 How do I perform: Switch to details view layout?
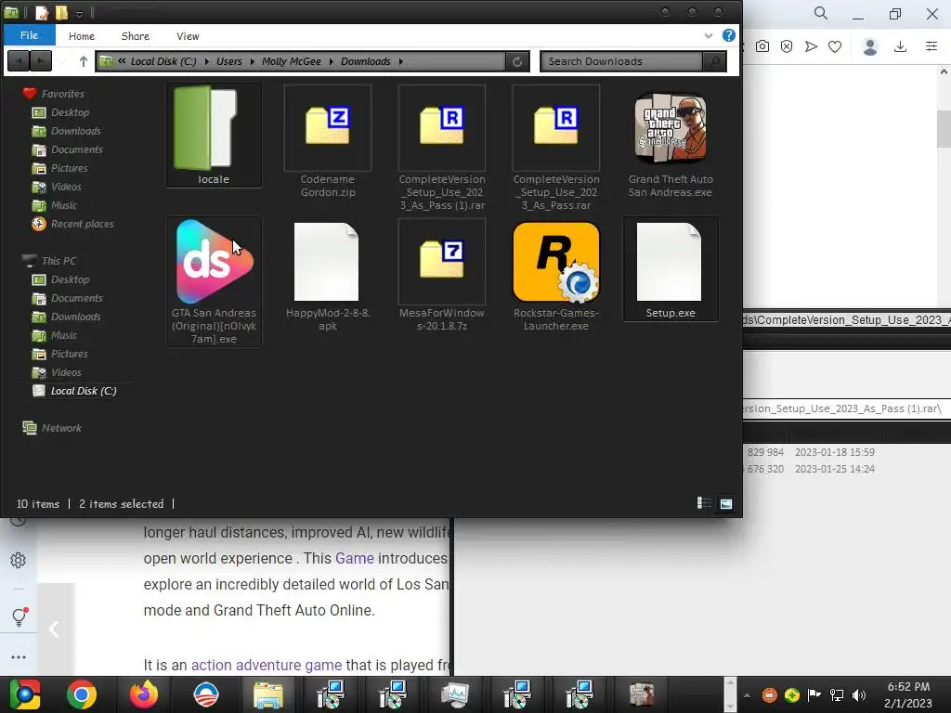pos(704,503)
